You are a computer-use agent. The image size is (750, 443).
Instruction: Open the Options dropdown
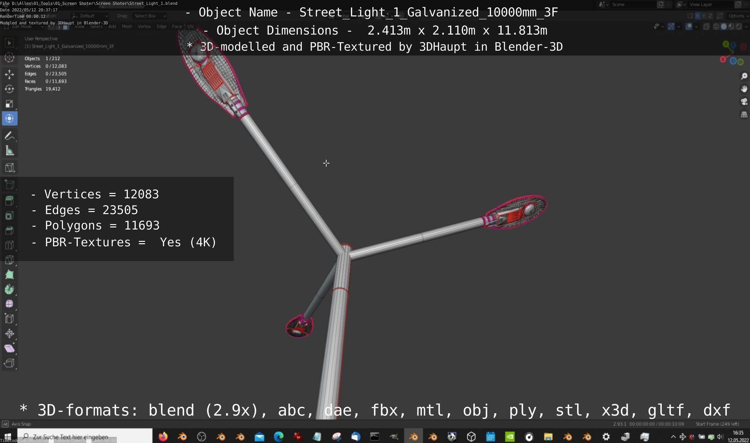738,16
